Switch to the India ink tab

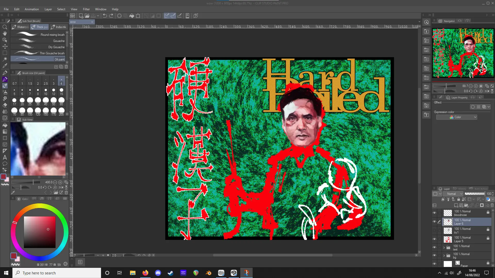pyautogui.click(x=59, y=27)
